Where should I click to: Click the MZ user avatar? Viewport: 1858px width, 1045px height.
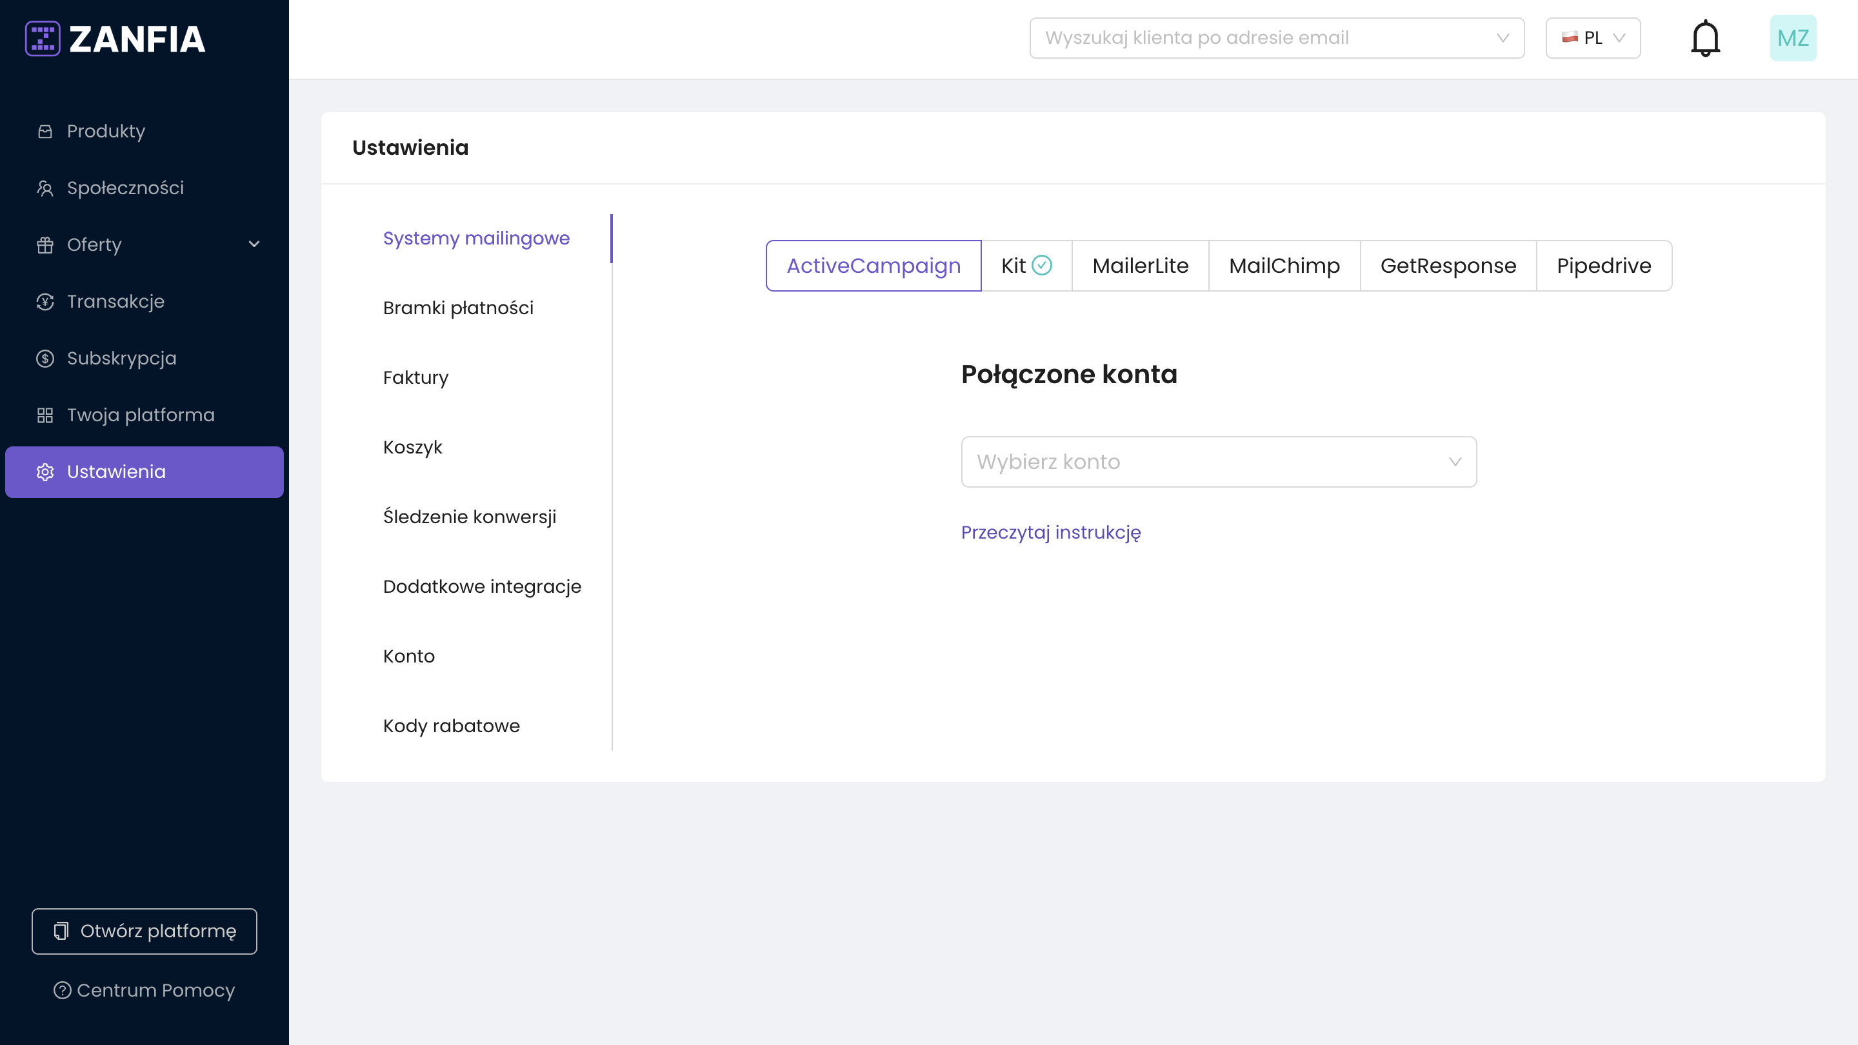(1793, 38)
